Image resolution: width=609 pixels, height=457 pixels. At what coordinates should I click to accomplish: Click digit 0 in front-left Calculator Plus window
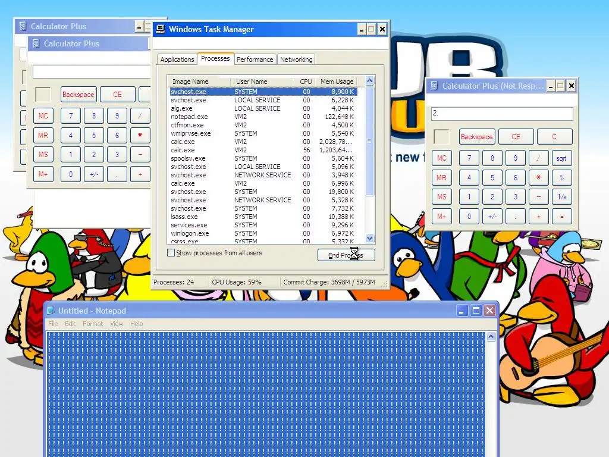tap(71, 174)
